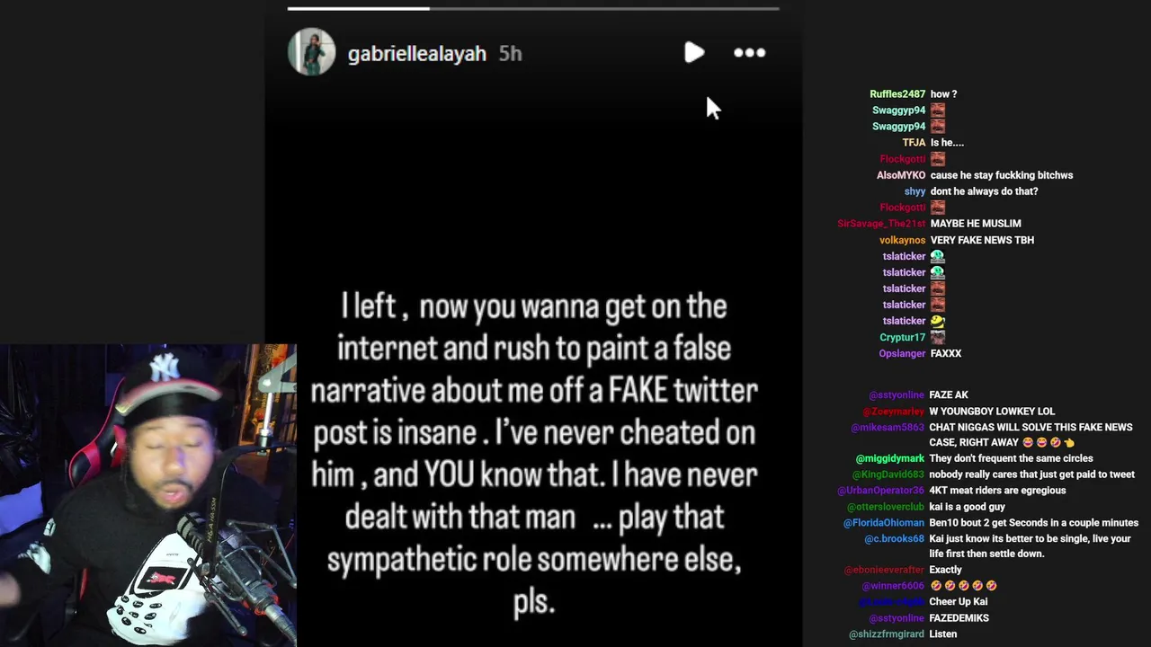Open the gabriellealayah profile picture
Viewport: 1151px width, 647px height.
coord(311,51)
